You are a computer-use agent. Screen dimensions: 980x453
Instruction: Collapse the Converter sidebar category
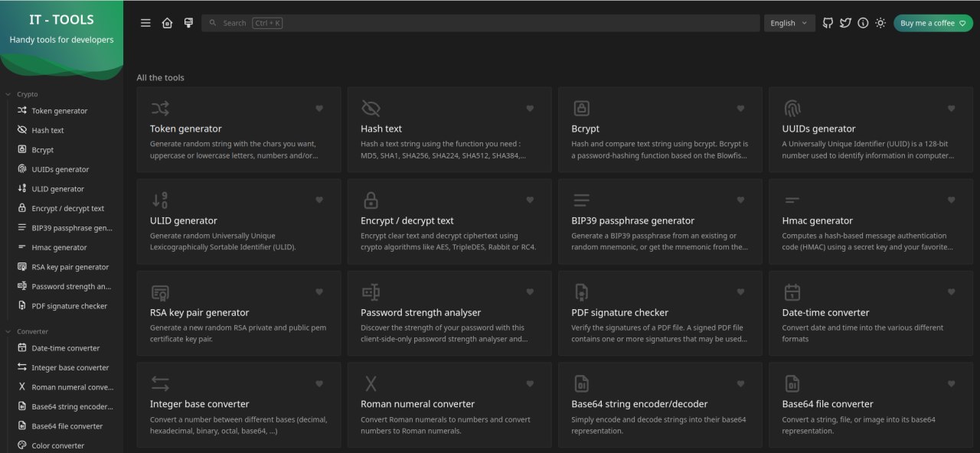pyautogui.click(x=32, y=331)
